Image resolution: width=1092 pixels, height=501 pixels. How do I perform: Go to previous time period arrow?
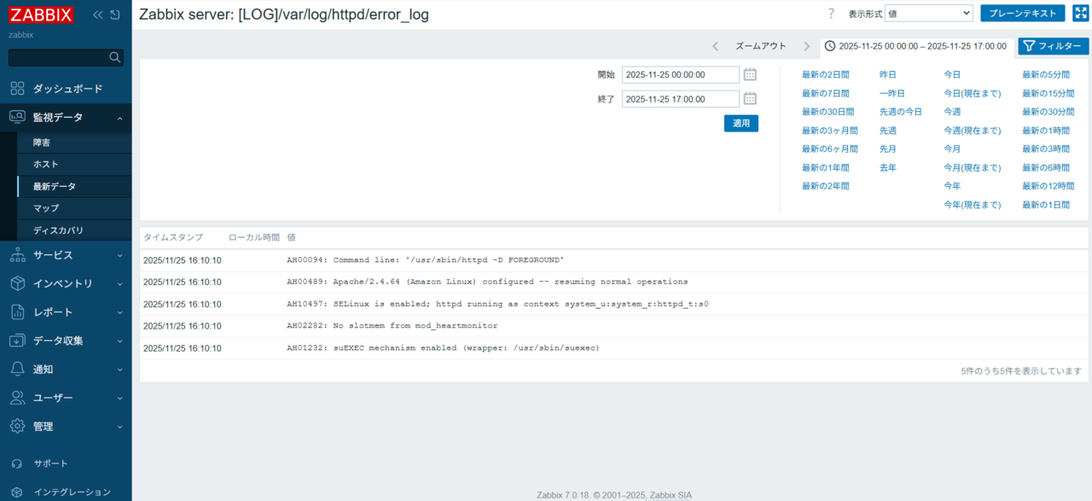click(x=715, y=46)
